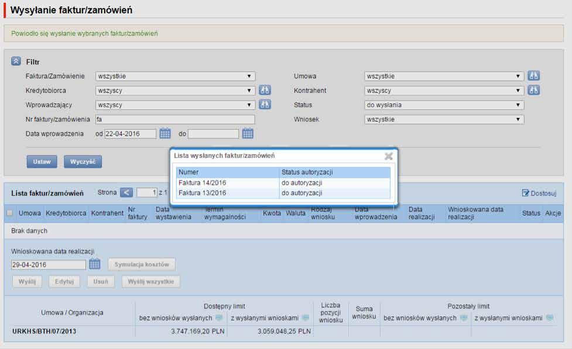This screenshot has height=349, width=572.
Task: Open the Kredytobiorca dropdown
Action: pos(175,91)
